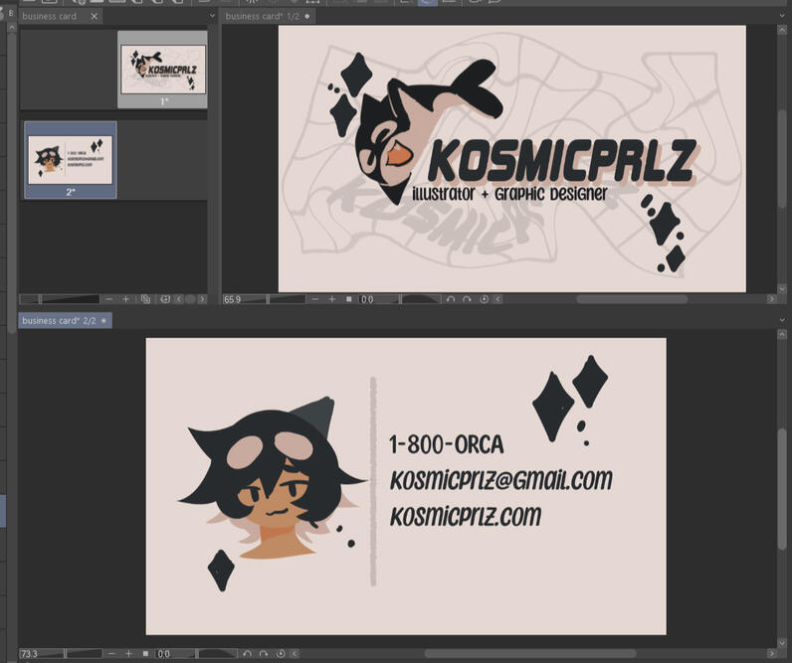Click the bottom canvas horizontal scrollbar
Image resolution: width=792 pixels, height=663 pixels.
(530, 653)
